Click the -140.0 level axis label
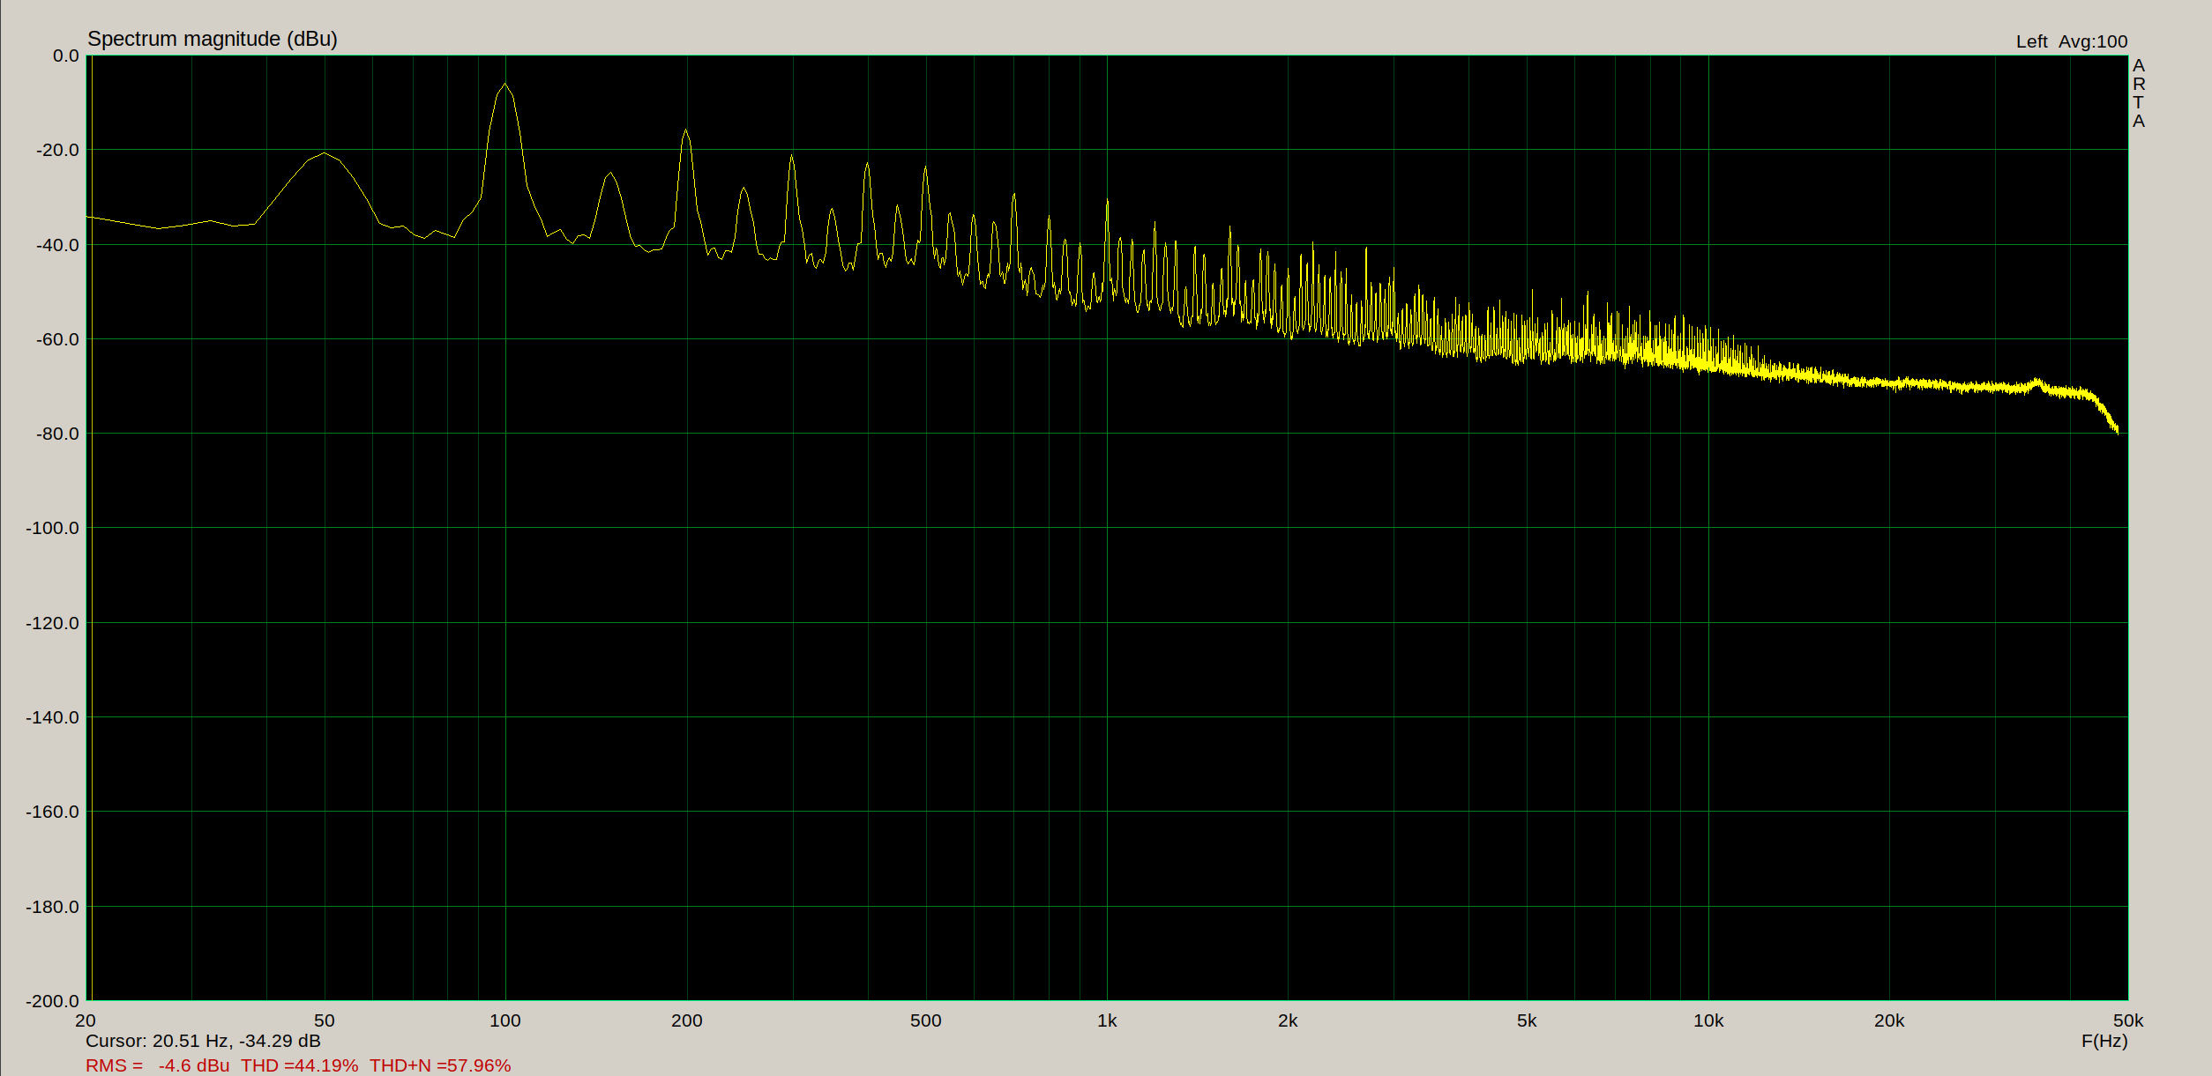 point(52,717)
